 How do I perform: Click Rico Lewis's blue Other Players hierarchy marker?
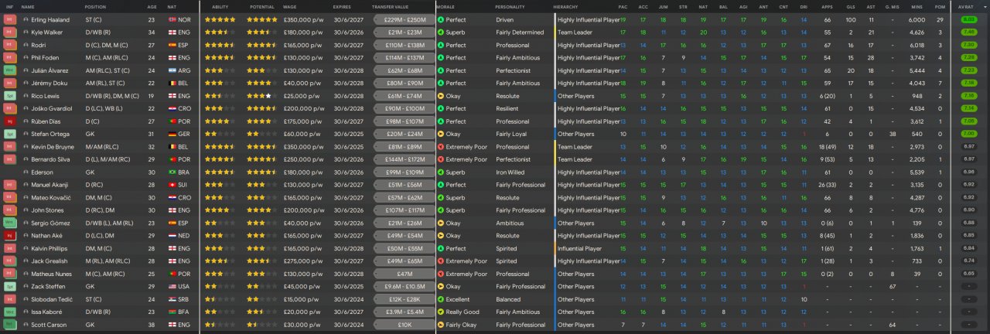click(x=555, y=96)
